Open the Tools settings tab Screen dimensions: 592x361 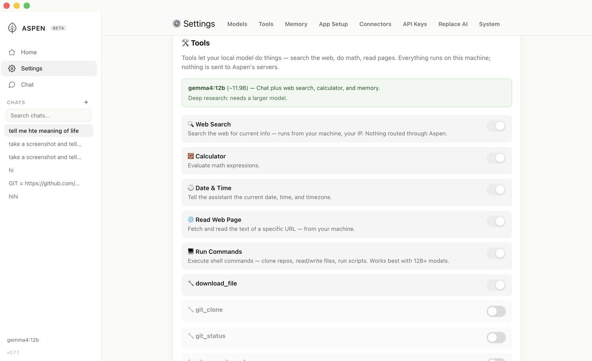pyautogui.click(x=266, y=24)
